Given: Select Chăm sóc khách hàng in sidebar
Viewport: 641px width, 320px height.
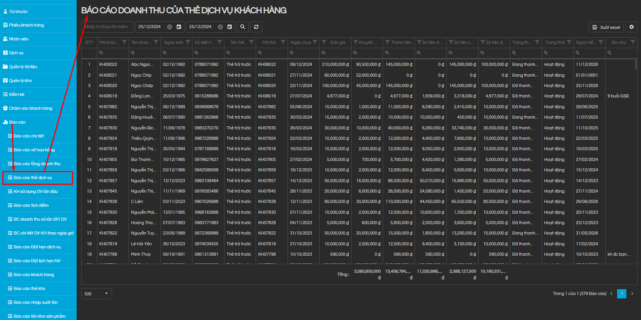Looking at the screenshot, I should 31,108.
